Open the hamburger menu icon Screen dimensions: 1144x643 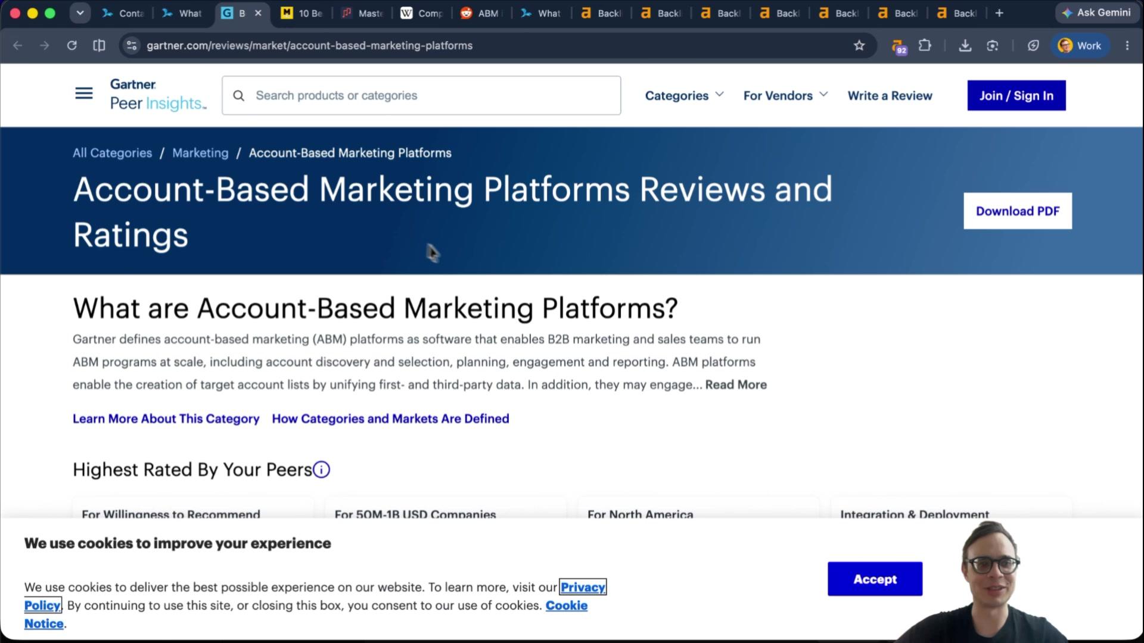tap(84, 93)
